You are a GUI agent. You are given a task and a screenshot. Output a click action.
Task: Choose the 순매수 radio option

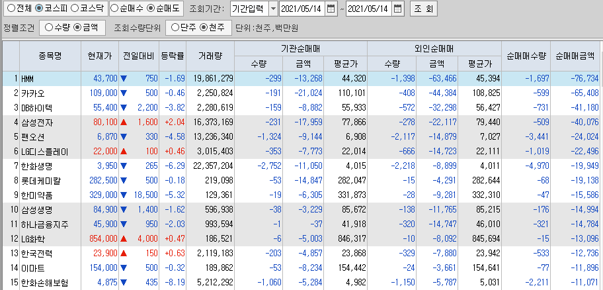pyautogui.click(x=114, y=8)
